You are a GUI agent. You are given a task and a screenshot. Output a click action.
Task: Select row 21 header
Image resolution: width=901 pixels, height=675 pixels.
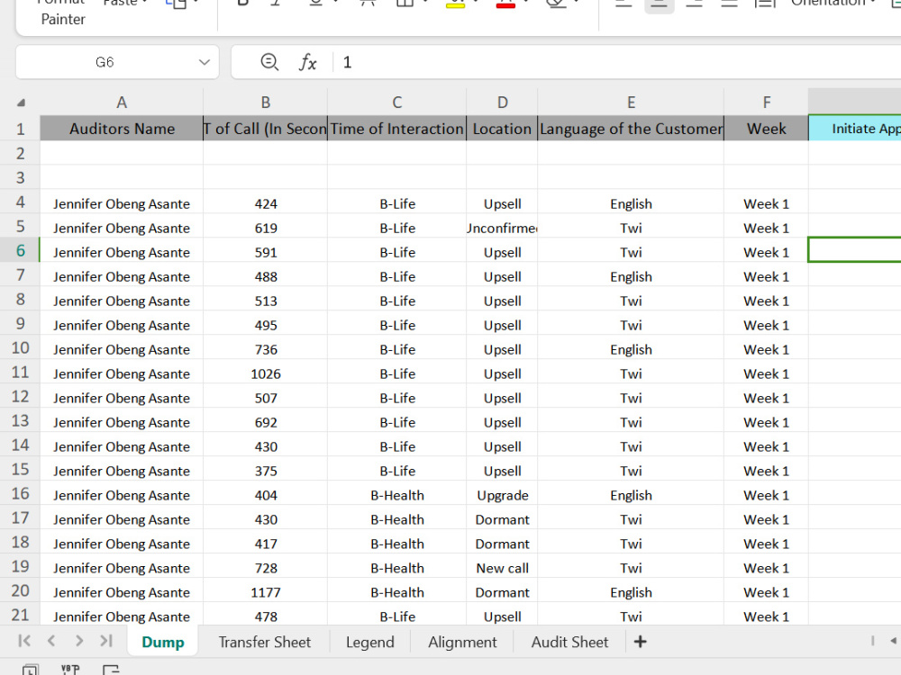(x=20, y=615)
